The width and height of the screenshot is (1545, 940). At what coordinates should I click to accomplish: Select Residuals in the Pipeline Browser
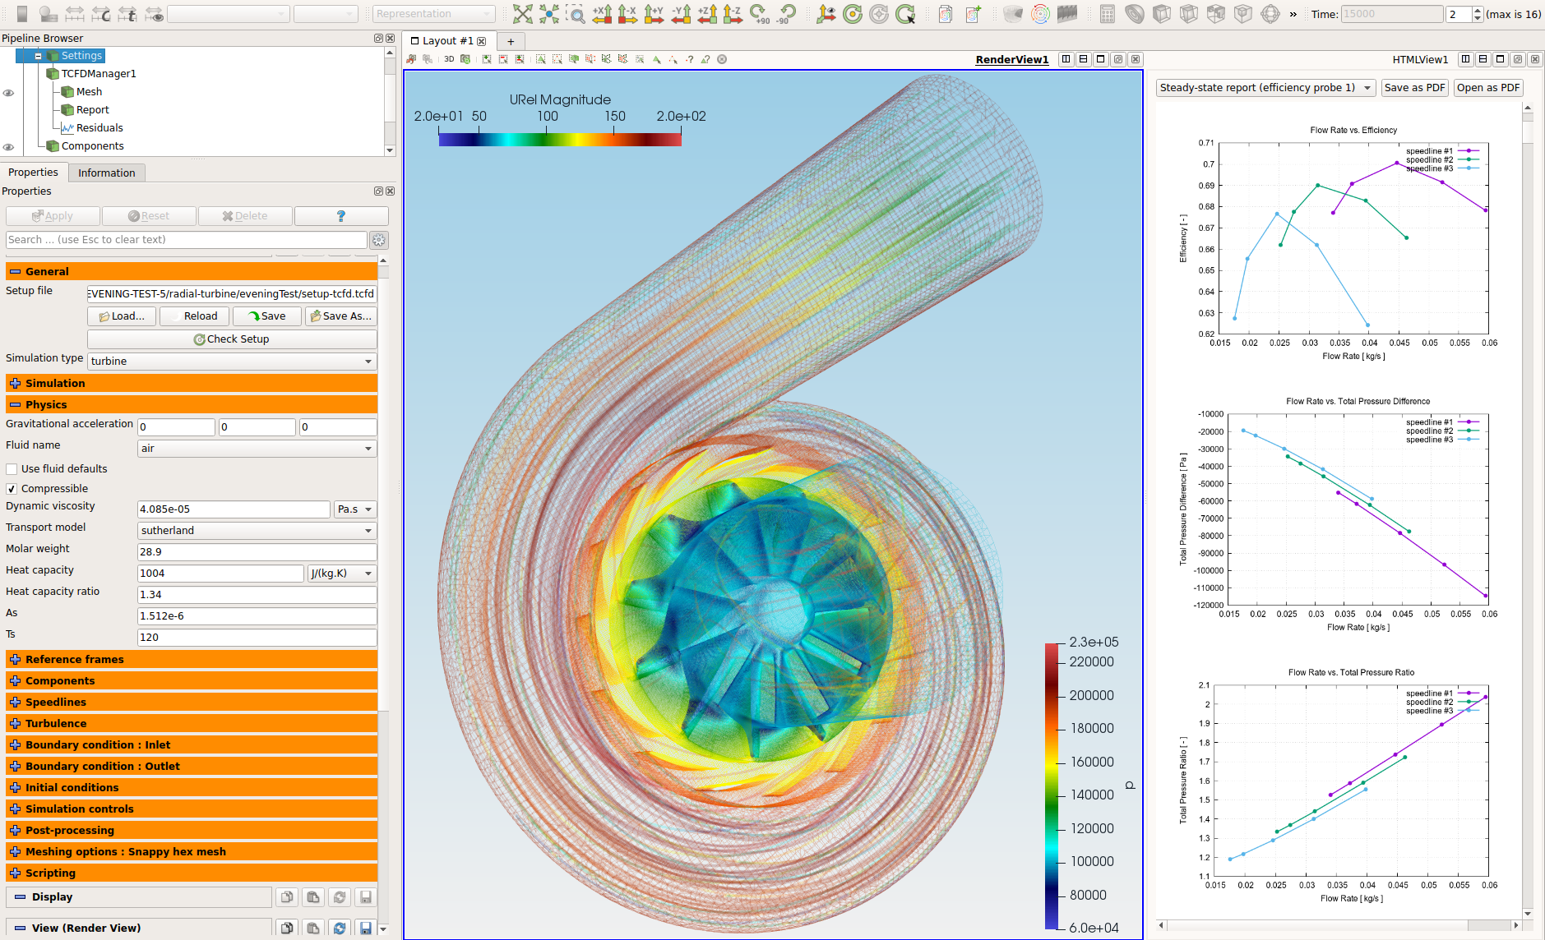point(99,127)
